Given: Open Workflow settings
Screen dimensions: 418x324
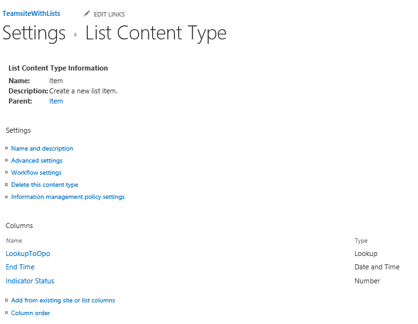Looking at the screenshot, I should (x=36, y=173).
